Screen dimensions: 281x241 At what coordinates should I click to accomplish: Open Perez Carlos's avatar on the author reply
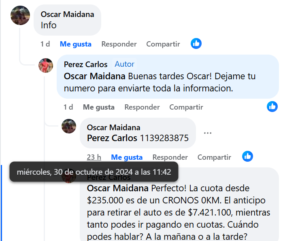46,66
